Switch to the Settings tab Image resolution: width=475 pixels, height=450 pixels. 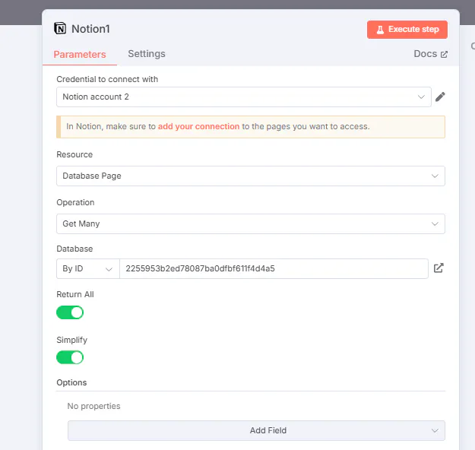coord(146,54)
